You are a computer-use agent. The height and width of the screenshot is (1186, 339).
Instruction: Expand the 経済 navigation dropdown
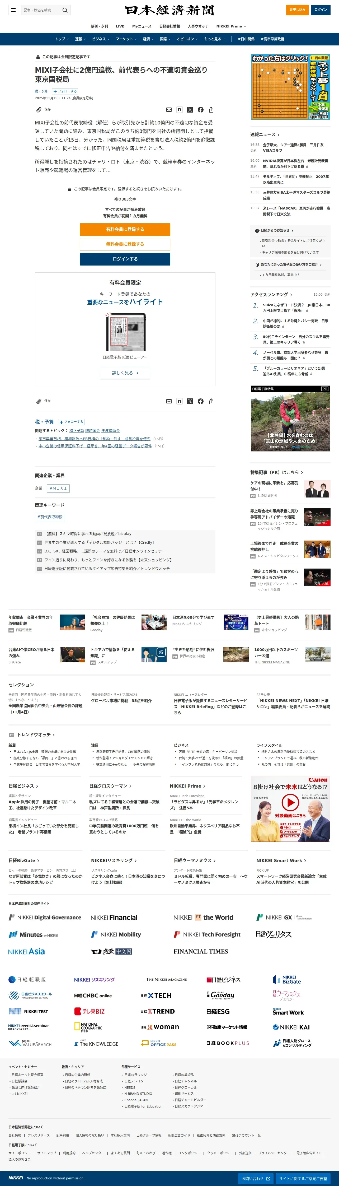pos(148,39)
